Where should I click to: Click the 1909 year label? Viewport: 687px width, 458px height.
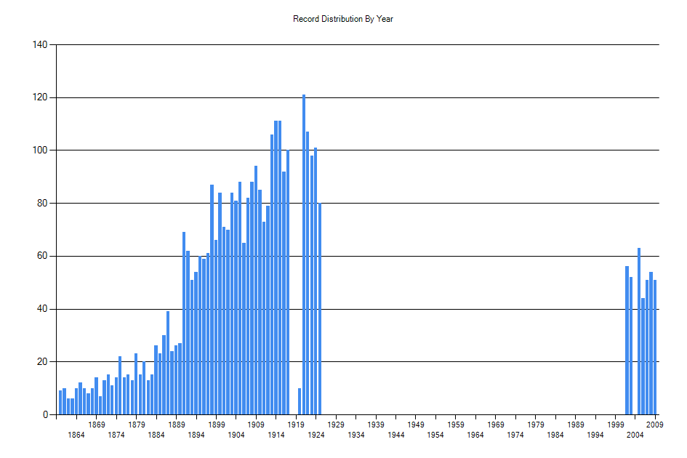coord(256,425)
